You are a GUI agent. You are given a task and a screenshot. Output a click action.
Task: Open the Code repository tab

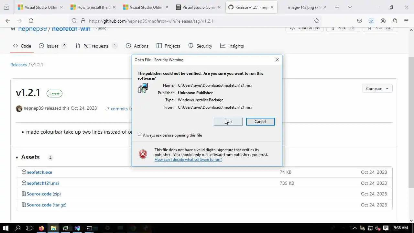(22, 46)
